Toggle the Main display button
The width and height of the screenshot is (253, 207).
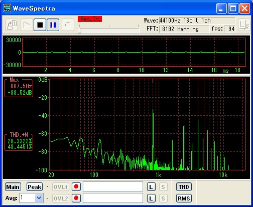pos(13,187)
